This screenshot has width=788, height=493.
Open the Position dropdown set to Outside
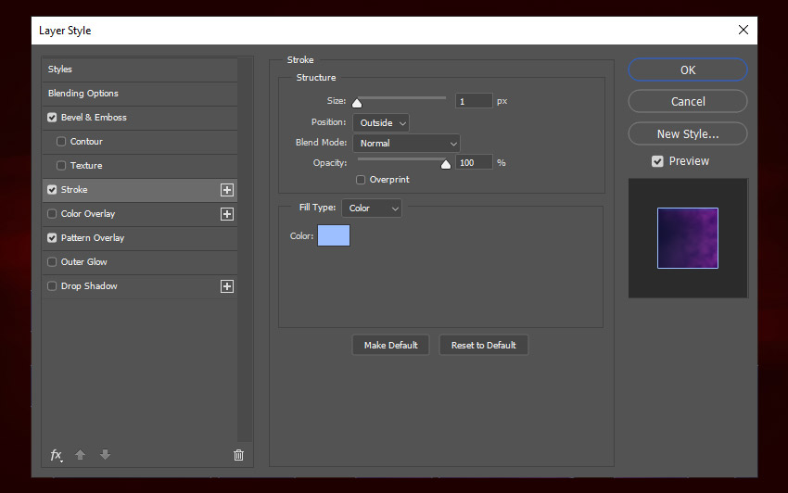[x=380, y=123]
